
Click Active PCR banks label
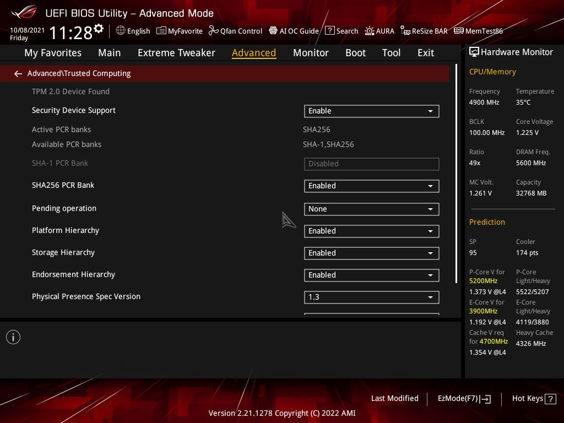click(61, 129)
